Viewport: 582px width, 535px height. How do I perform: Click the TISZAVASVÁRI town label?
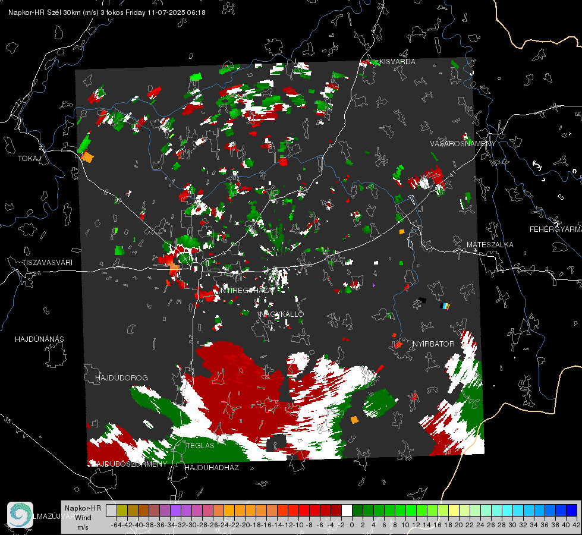[47, 263]
